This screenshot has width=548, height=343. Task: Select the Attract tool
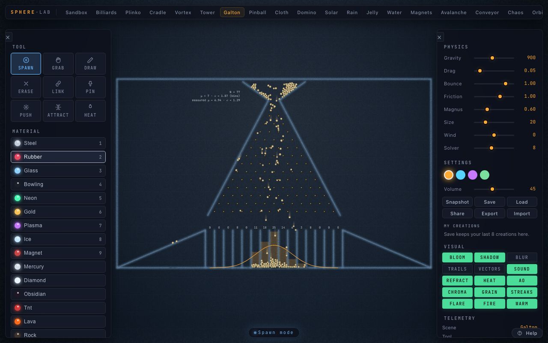[x=58, y=111]
